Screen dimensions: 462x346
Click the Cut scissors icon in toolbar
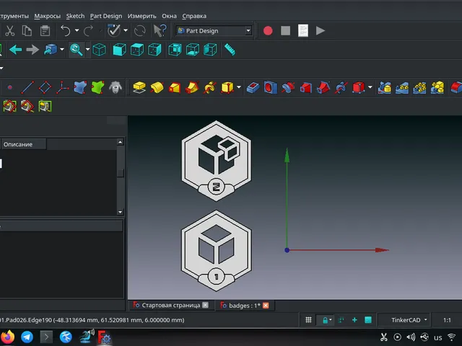[x=9, y=30]
